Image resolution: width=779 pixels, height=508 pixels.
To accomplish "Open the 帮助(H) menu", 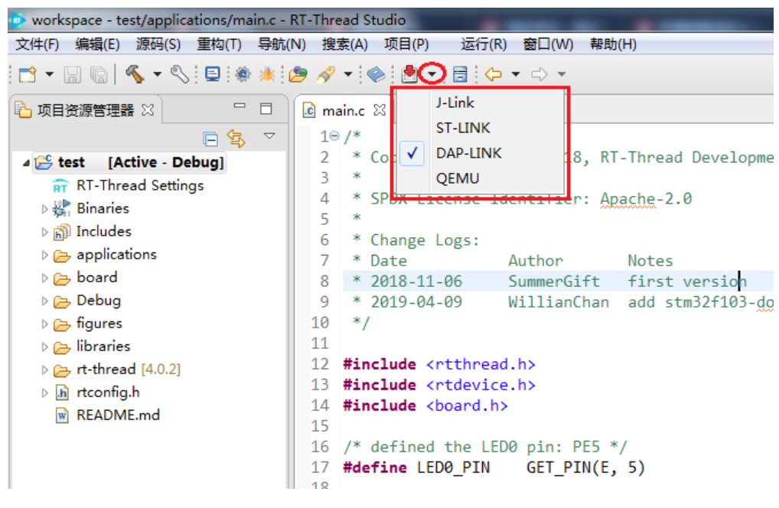I will 613,44.
